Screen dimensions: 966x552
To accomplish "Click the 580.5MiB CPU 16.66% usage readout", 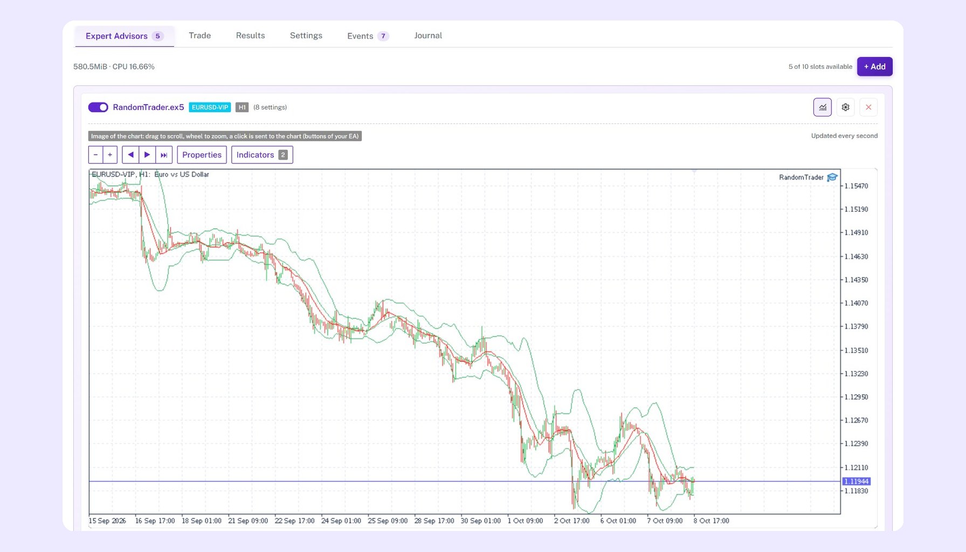I will coord(114,67).
